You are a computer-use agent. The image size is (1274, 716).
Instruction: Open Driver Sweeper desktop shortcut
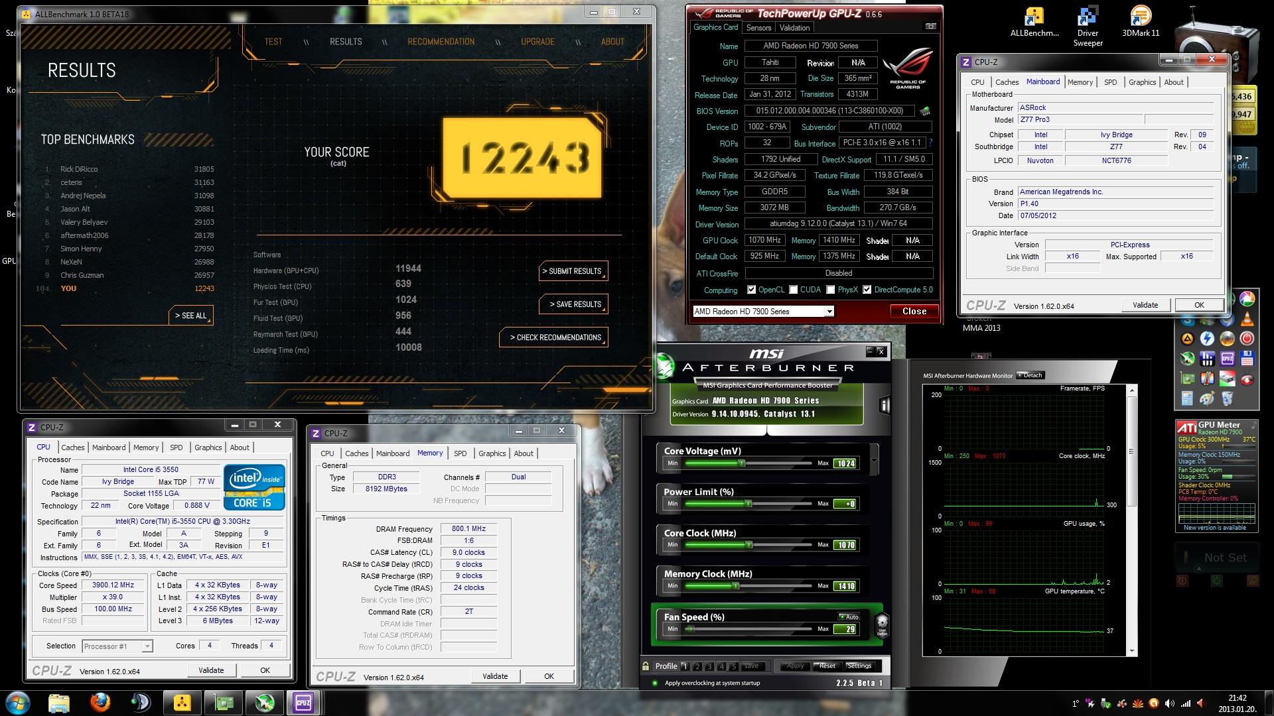click(x=1088, y=27)
